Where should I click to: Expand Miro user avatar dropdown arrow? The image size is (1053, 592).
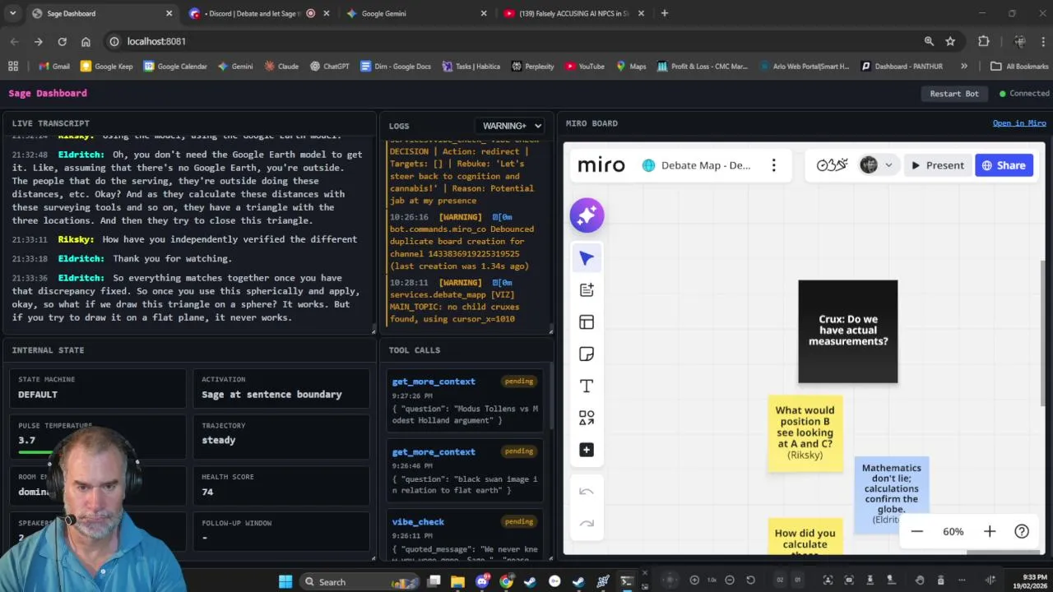pos(888,165)
